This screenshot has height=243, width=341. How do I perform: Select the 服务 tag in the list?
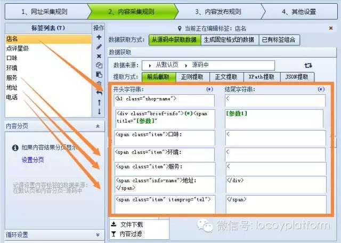click(48, 78)
